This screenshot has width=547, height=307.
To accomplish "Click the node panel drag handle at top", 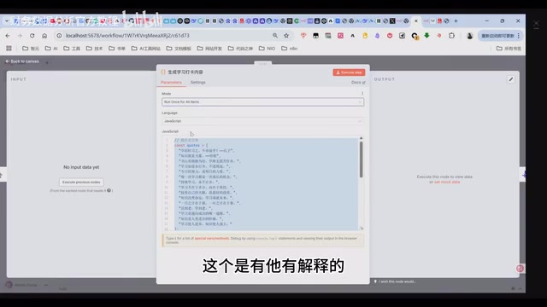I will [x=262, y=63].
